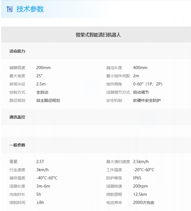
Task: Click the 重量 2.5T value
Action: point(40,162)
